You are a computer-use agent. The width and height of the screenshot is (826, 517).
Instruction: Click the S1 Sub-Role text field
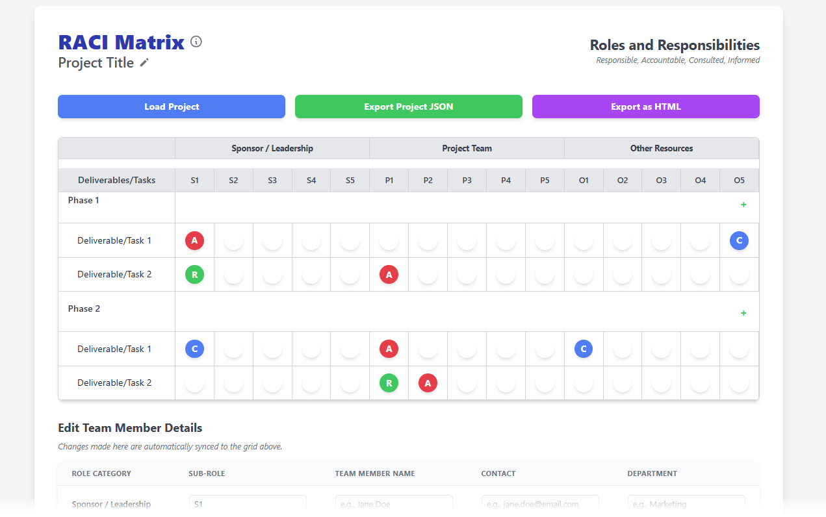248,504
